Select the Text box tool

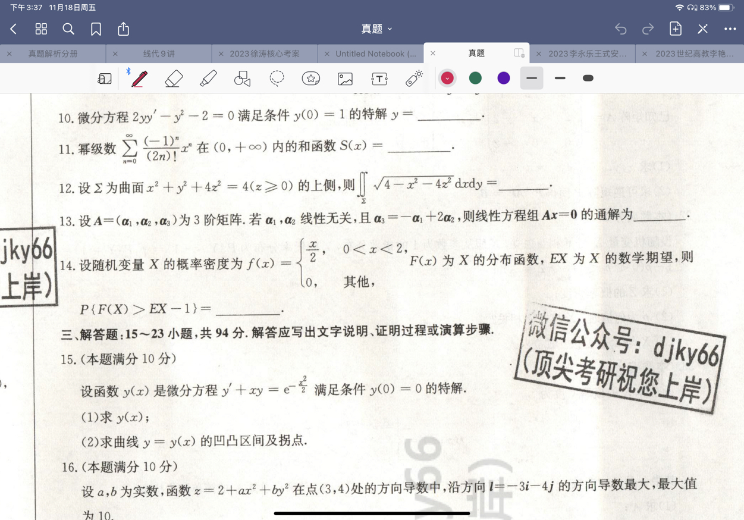tap(379, 78)
